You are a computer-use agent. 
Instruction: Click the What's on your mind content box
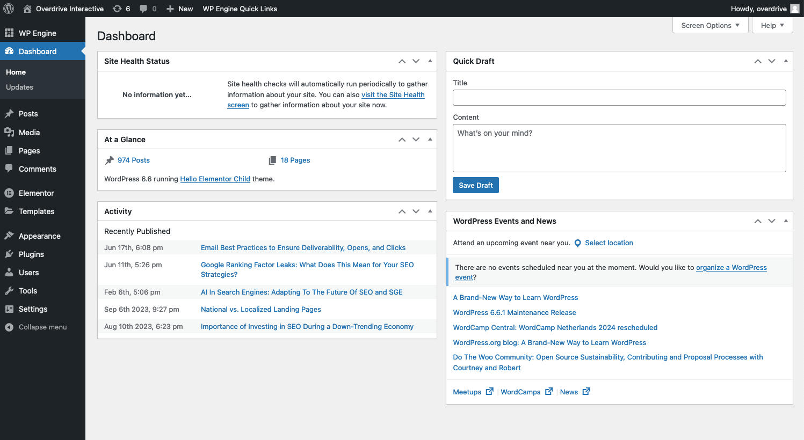click(x=619, y=148)
